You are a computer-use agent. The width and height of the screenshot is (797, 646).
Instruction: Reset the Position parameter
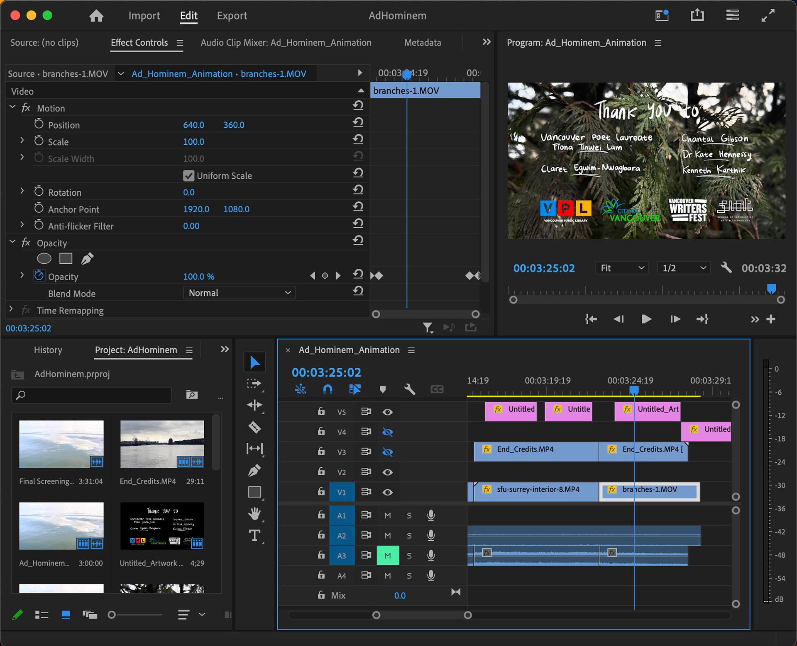(x=358, y=122)
